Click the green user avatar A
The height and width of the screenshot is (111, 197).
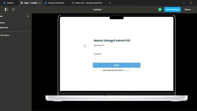[160, 10]
